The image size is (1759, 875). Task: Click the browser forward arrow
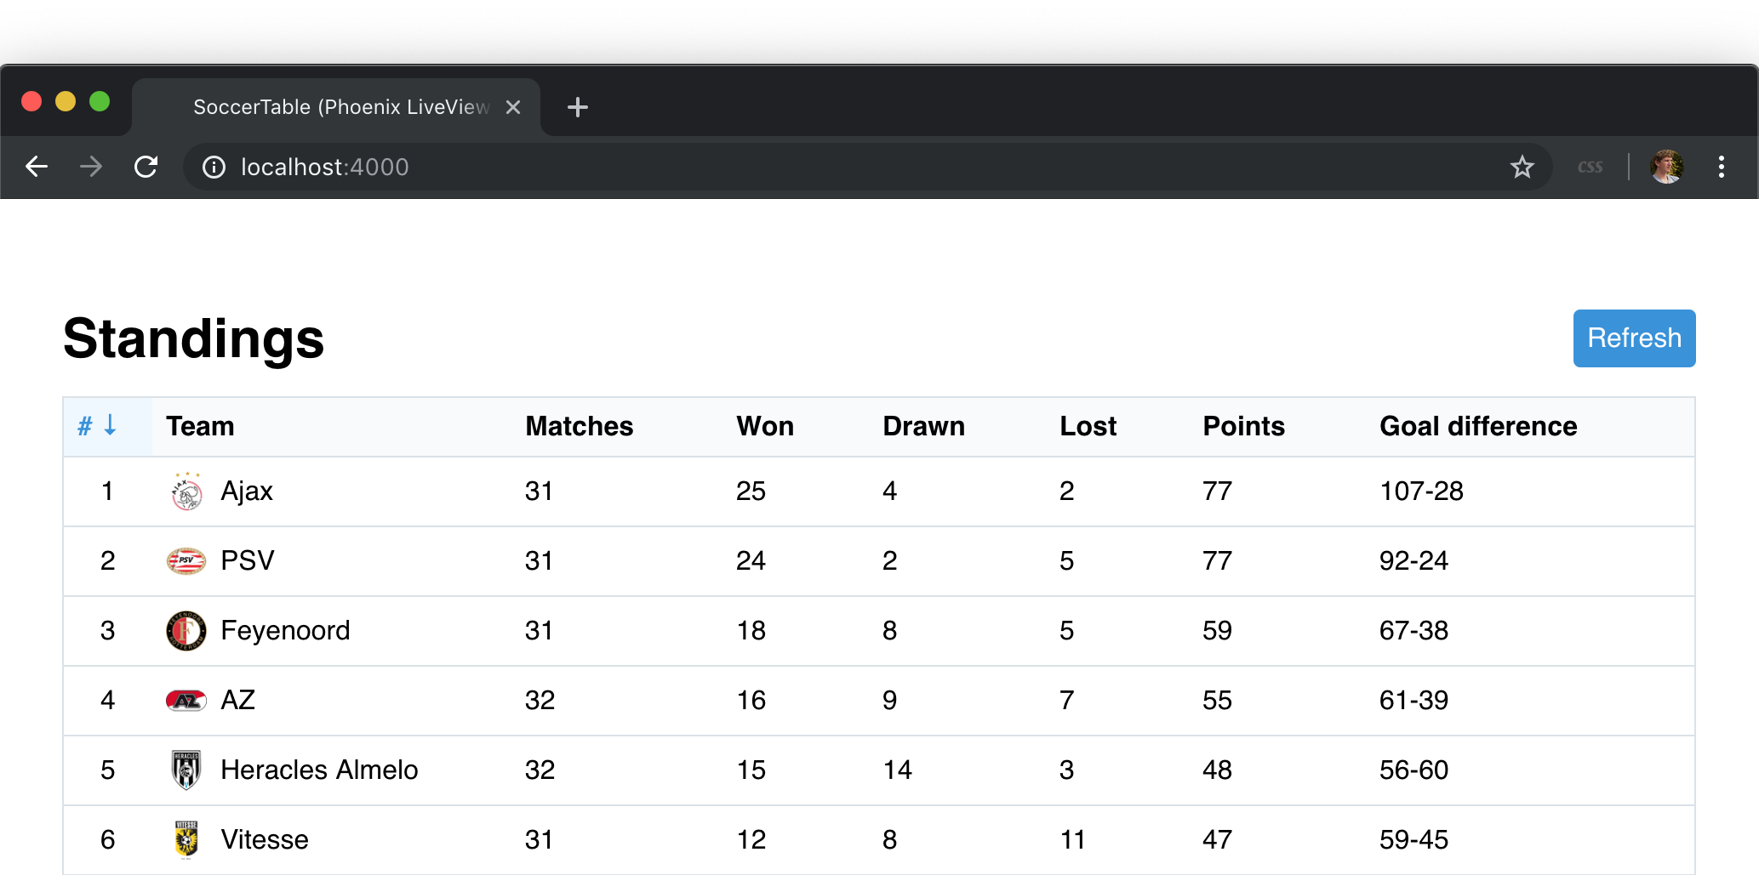(x=91, y=167)
